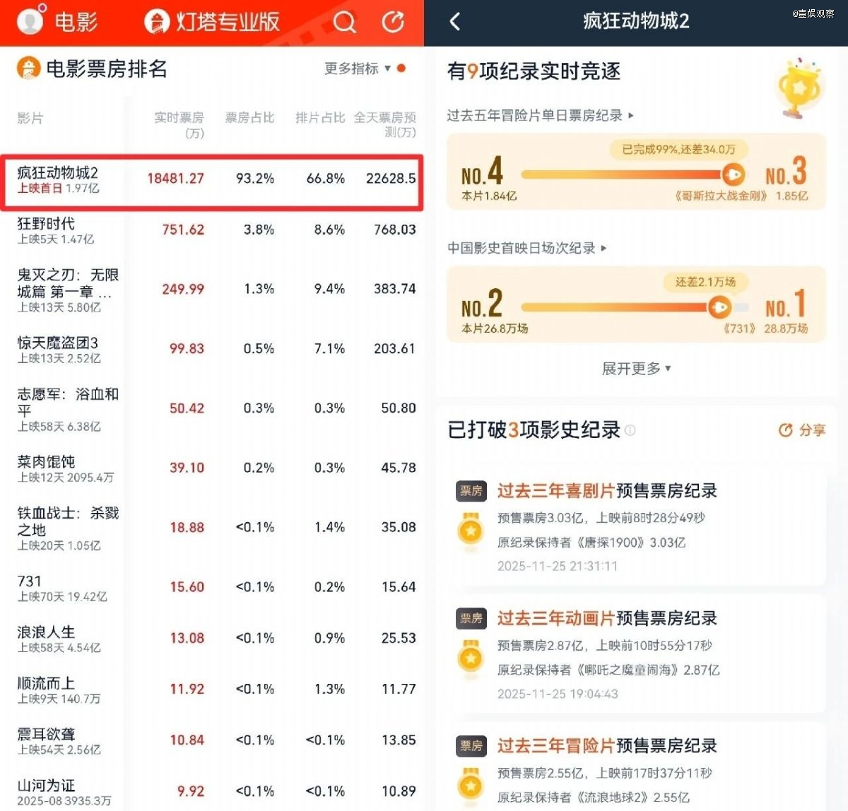Tap the info icon after 已打破3项影史纪录
Screen dimensions: 848x811
(x=631, y=431)
